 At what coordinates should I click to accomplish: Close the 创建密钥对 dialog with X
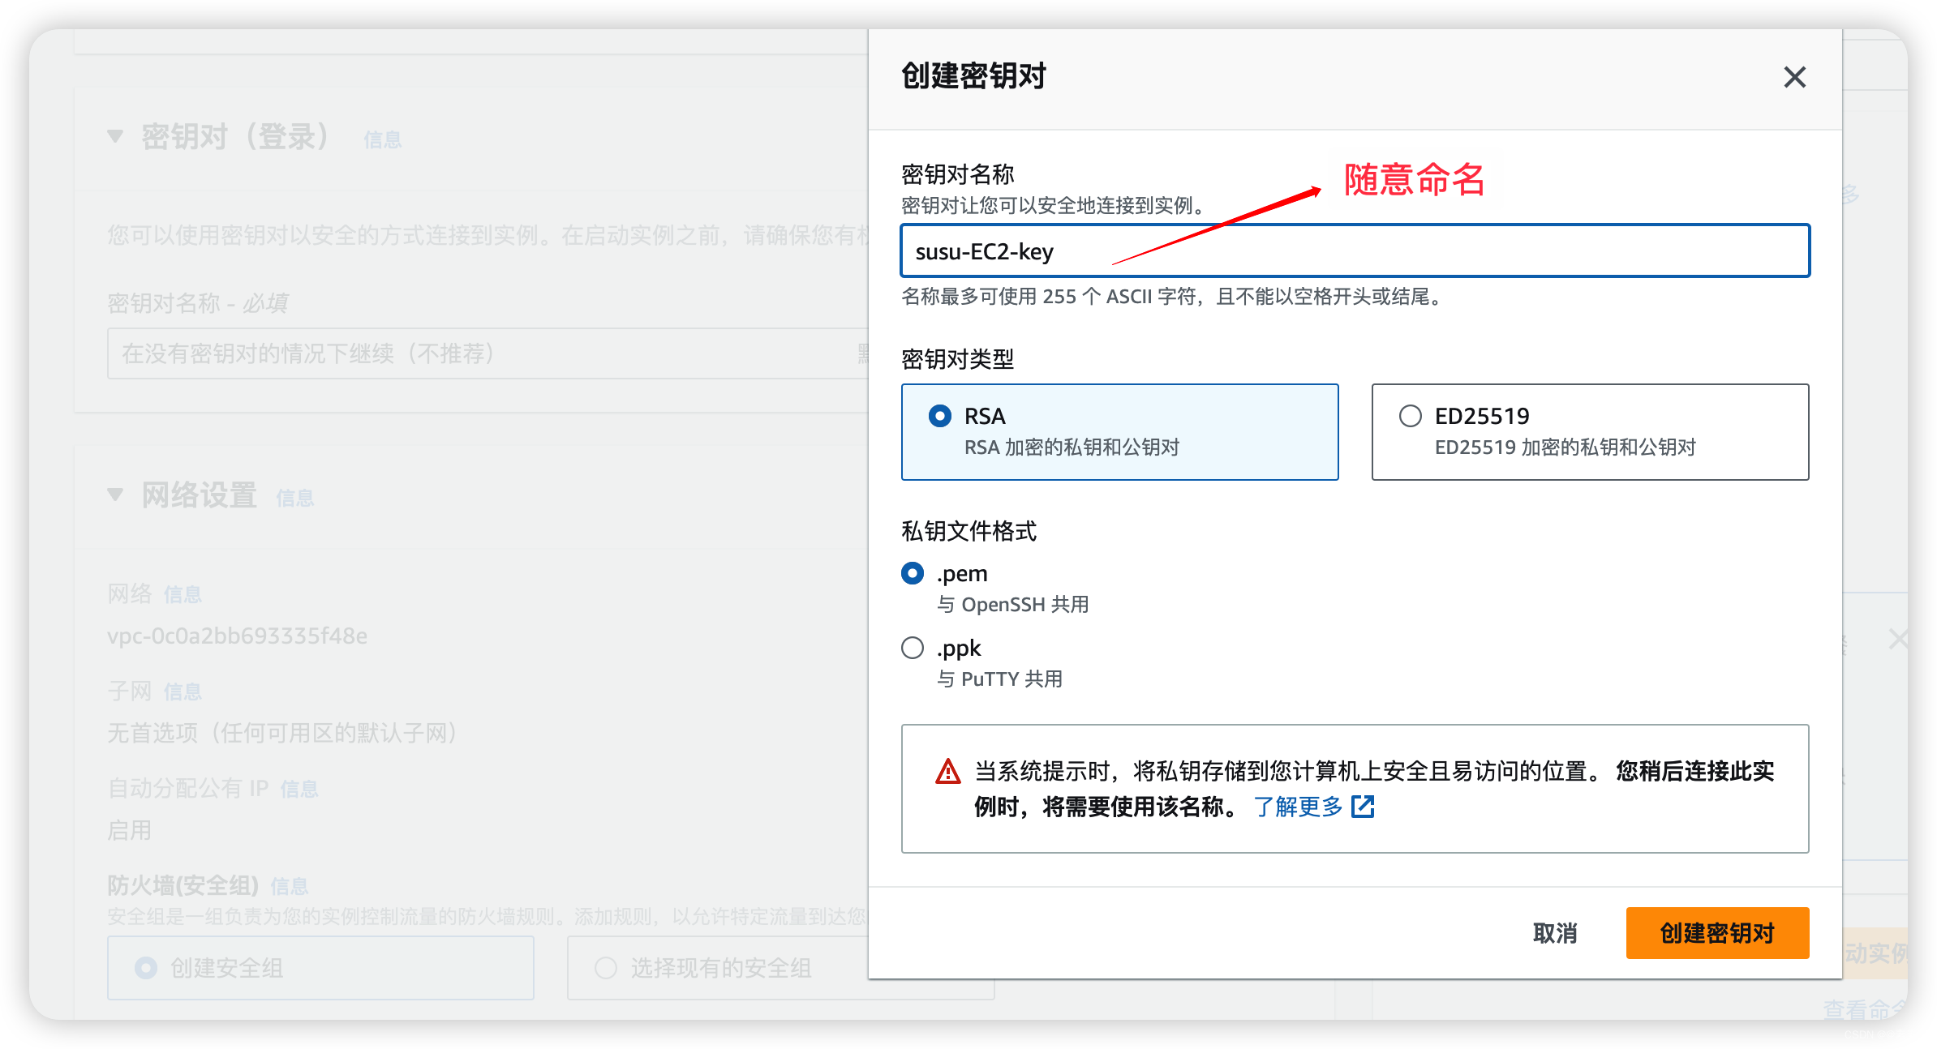click(1794, 77)
